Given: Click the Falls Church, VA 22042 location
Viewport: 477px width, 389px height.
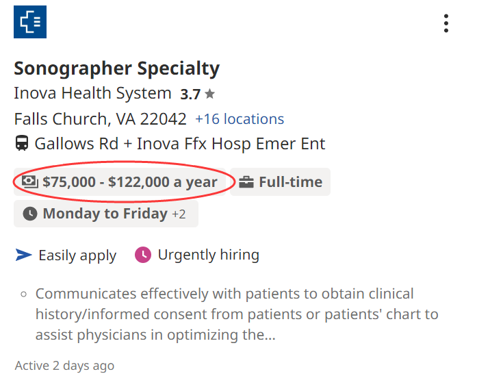Looking at the screenshot, I should (x=100, y=119).
